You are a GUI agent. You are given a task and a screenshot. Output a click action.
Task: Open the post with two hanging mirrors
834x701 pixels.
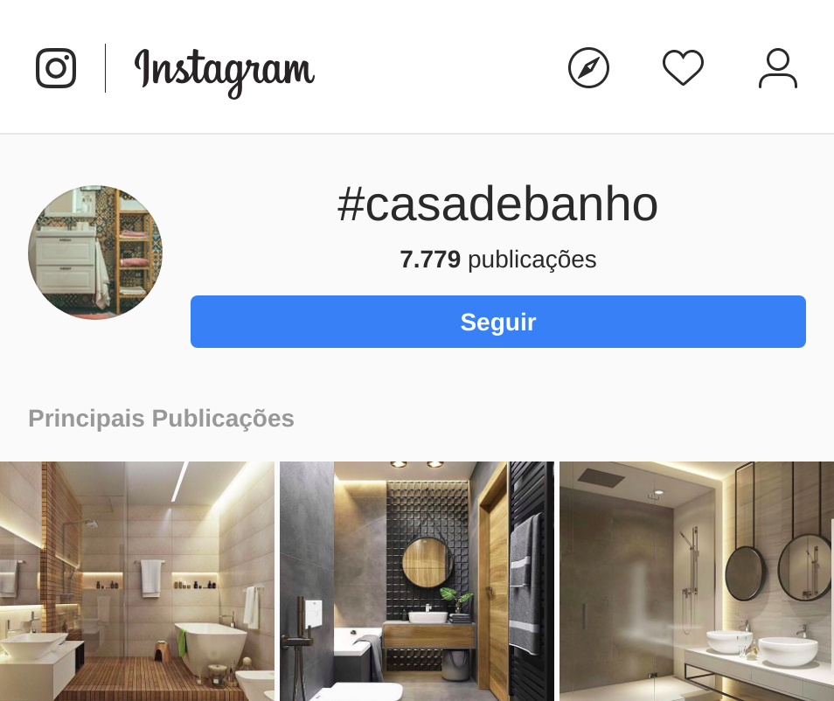point(697,581)
